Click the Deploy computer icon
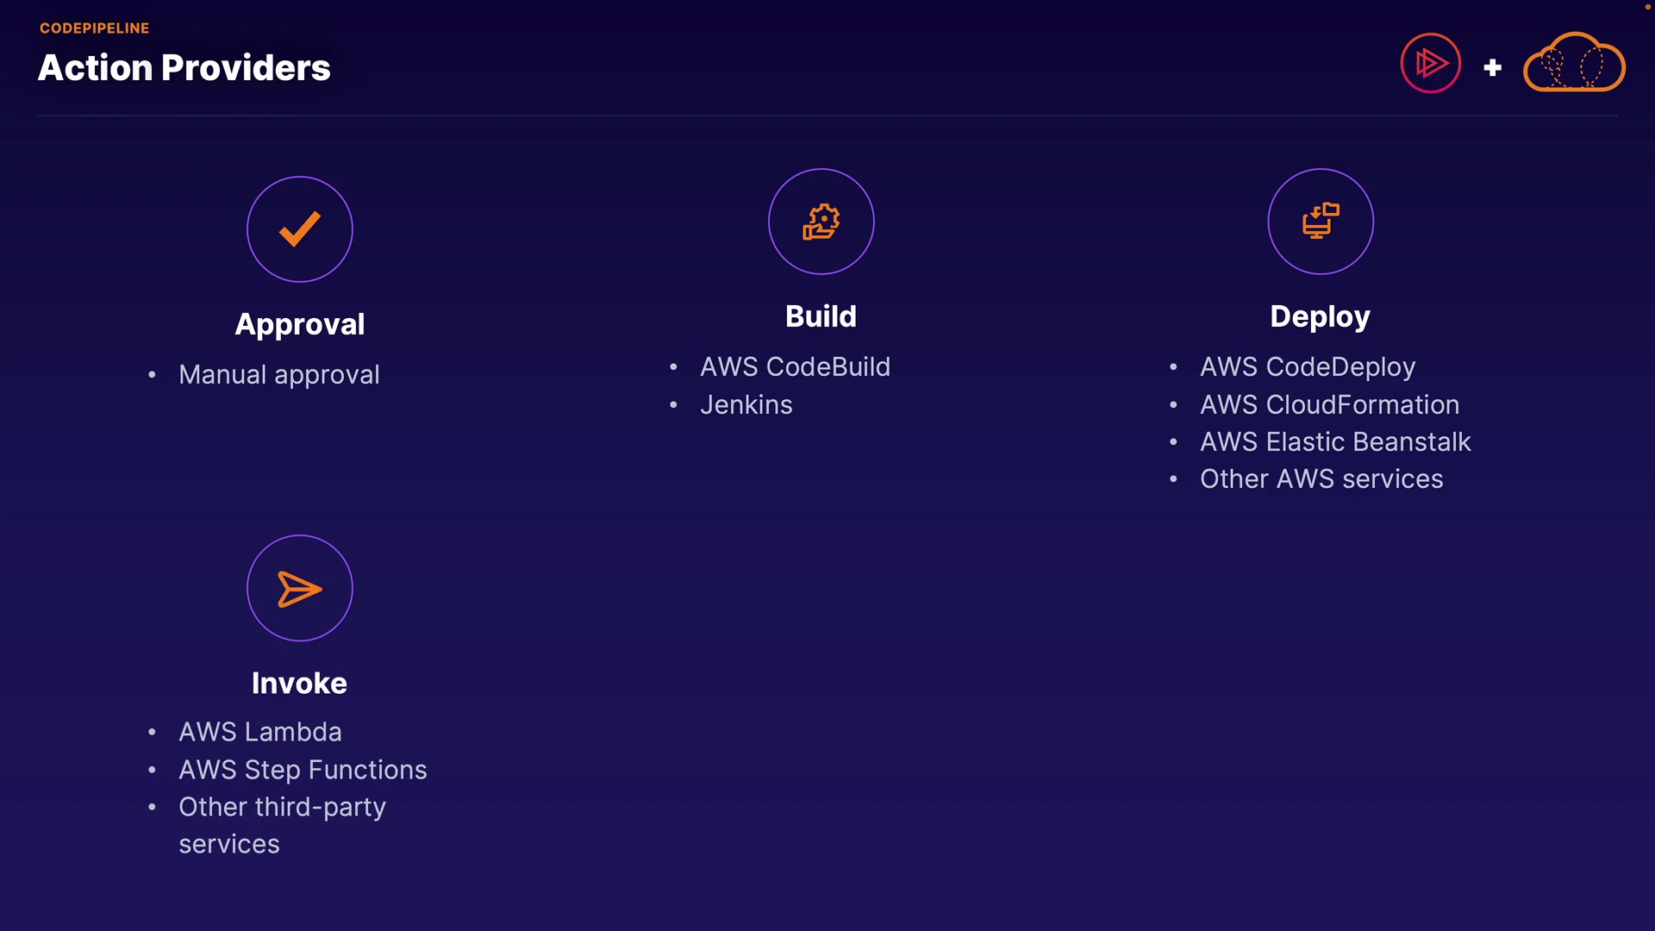The height and width of the screenshot is (931, 1655). tap(1321, 222)
